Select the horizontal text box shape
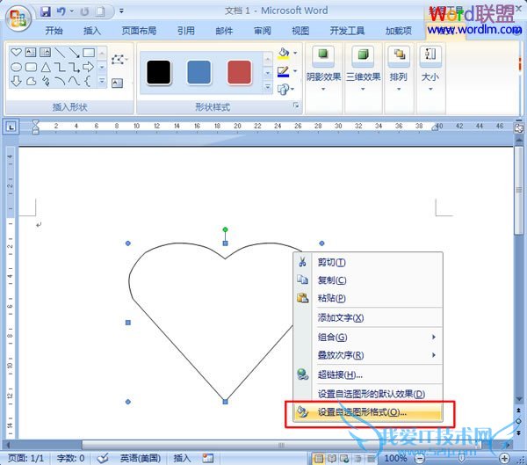This screenshot has height=465, width=527. point(31,52)
